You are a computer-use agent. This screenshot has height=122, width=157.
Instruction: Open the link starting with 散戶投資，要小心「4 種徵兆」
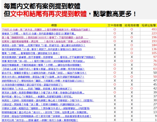37,96
